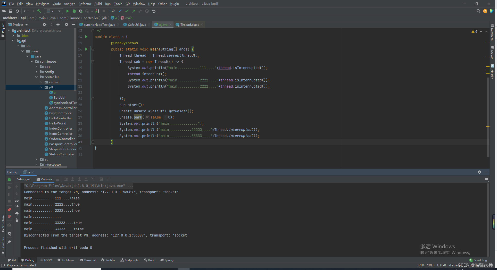This screenshot has width=497, height=270.
Task: Click the Git update project blue arrow
Action: pos(120,11)
